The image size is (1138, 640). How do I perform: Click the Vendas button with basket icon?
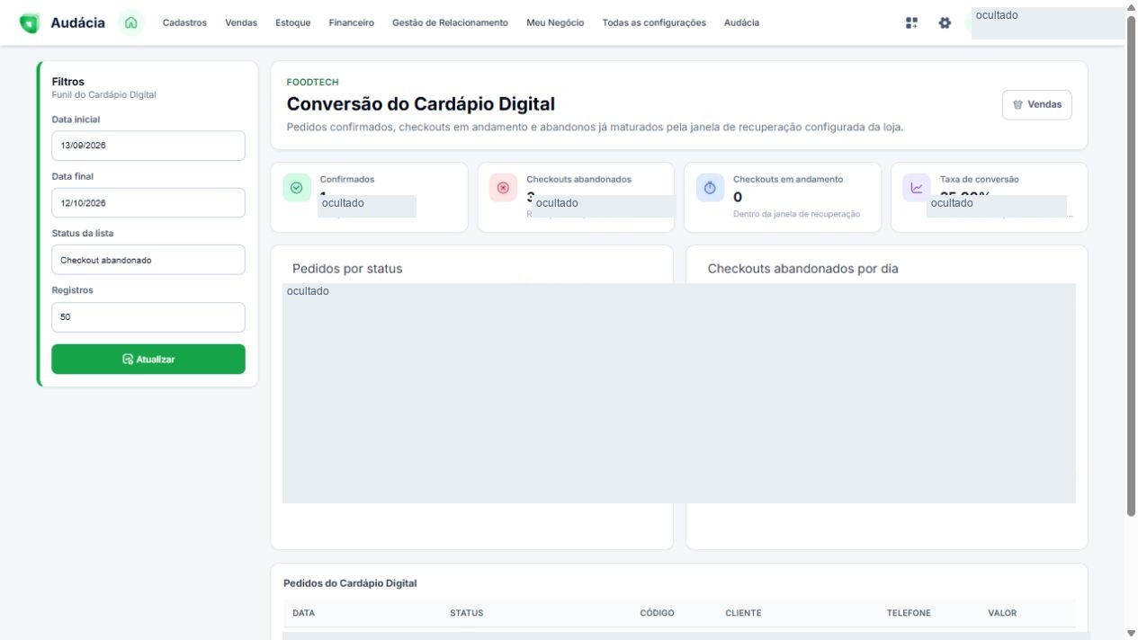click(1036, 105)
